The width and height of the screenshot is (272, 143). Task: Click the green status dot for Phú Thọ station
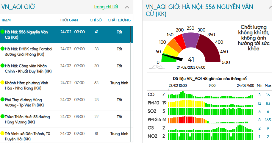click(2, 100)
